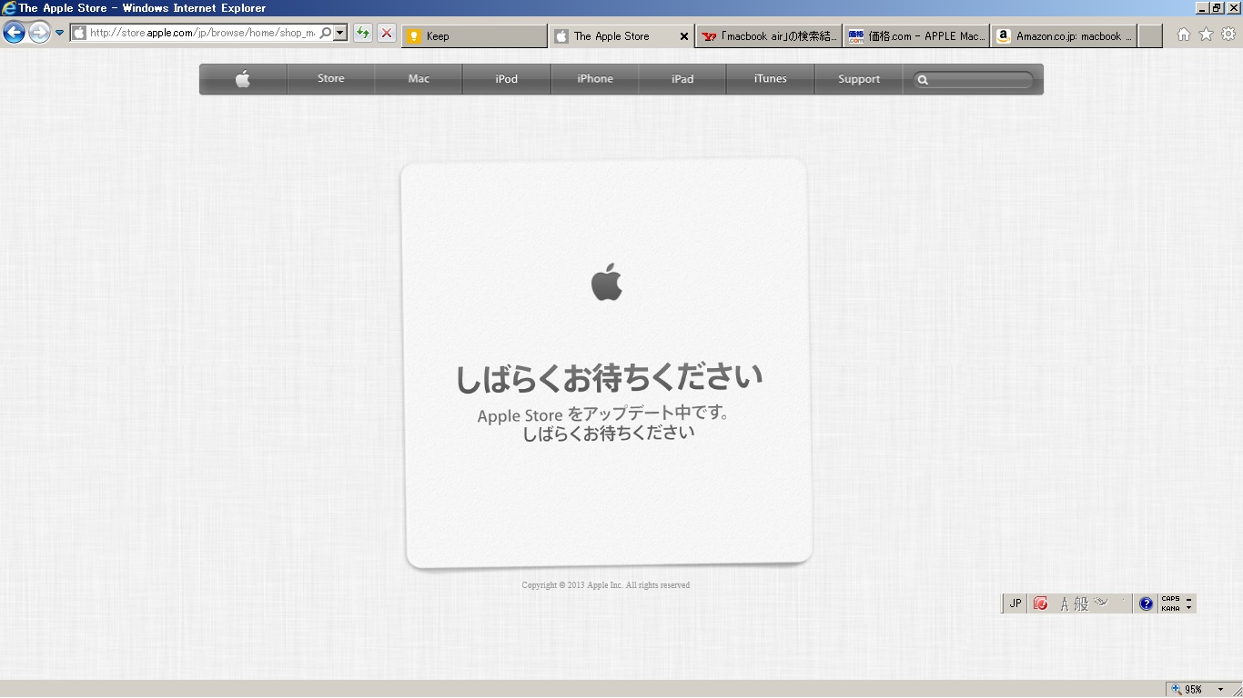Click the red IME icon on language bar
The height and width of the screenshot is (698, 1243).
pyautogui.click(x=1041, y=603)
